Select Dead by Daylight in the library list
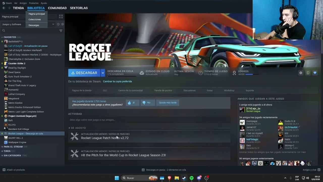 coord(17,68)
